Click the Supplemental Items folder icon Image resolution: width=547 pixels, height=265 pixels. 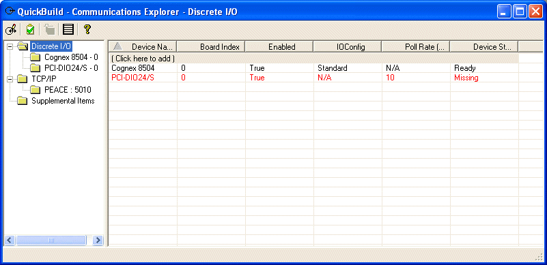(x=23, y=101)
